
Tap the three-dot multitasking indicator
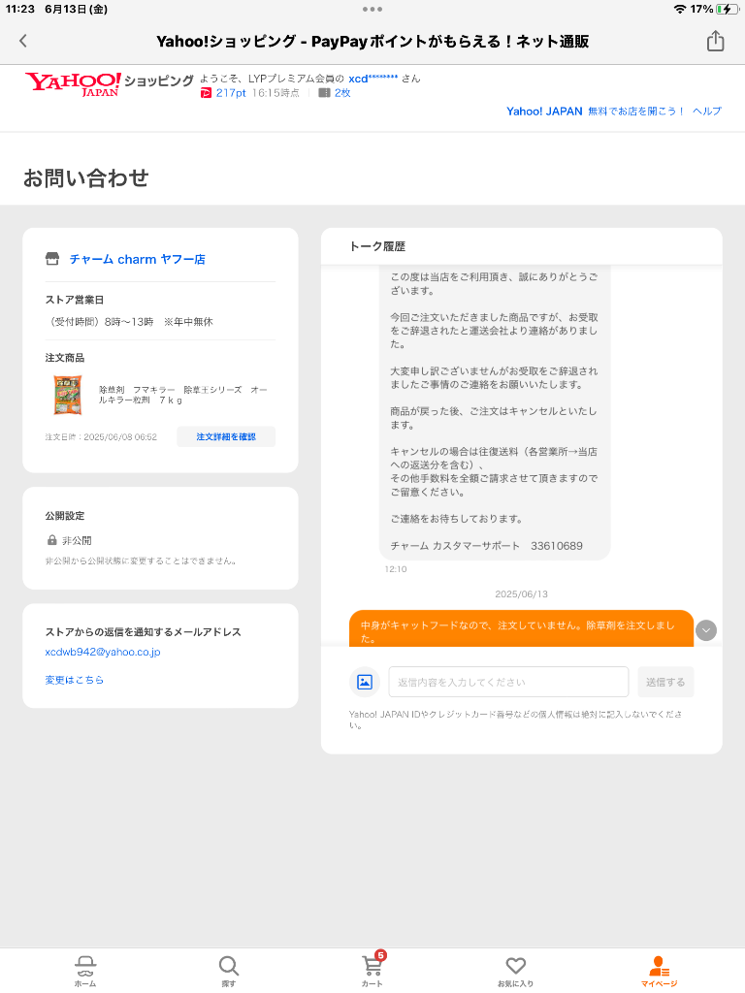372,9
